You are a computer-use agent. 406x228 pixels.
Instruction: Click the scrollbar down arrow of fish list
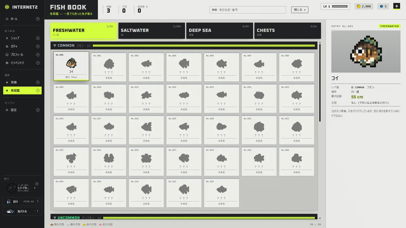(320, 218)
